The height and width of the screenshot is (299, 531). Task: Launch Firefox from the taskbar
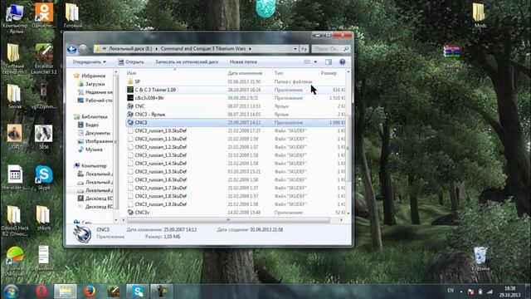pyautogui.click(x=90, y=292)
